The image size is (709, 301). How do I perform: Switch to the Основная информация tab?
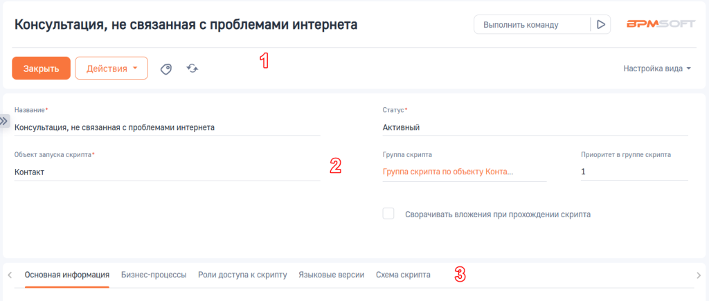click(67, 275)
